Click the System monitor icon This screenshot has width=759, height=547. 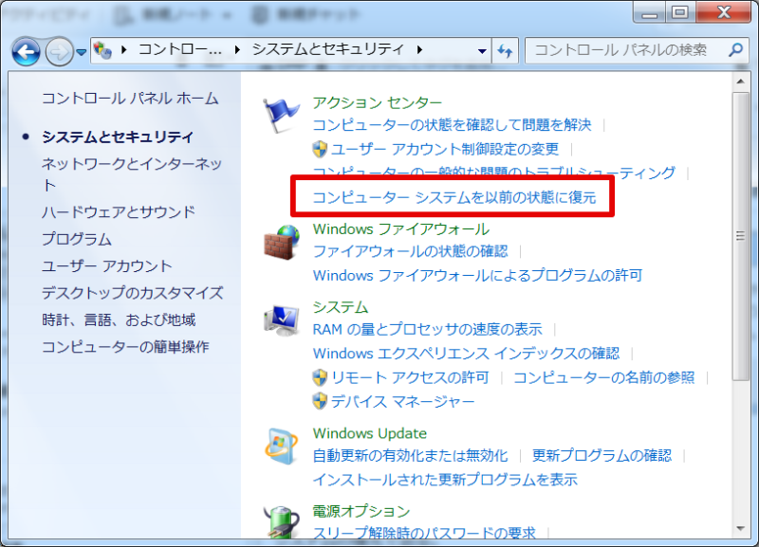281,320
